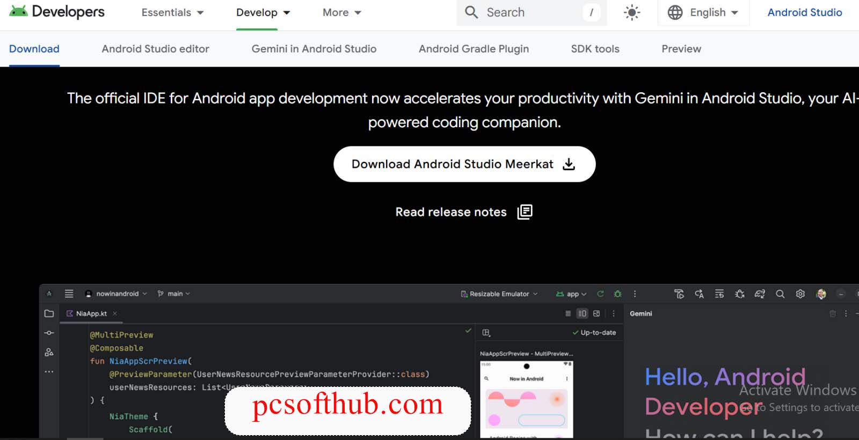The image size is (859, 440).
Task: Click the Commit icon in IDE sidebar
Action: tap(49, 333)
